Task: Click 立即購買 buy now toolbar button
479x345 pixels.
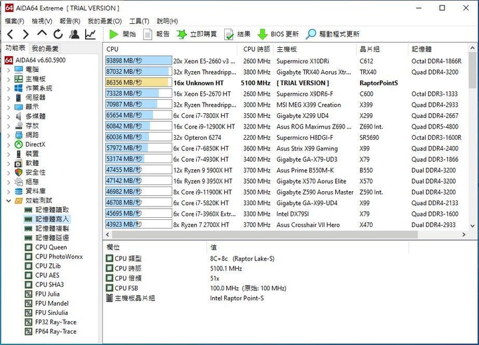Action: tap(197, 34)
